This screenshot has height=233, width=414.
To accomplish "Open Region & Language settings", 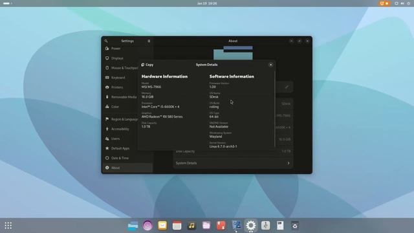I will coord(127,119).
